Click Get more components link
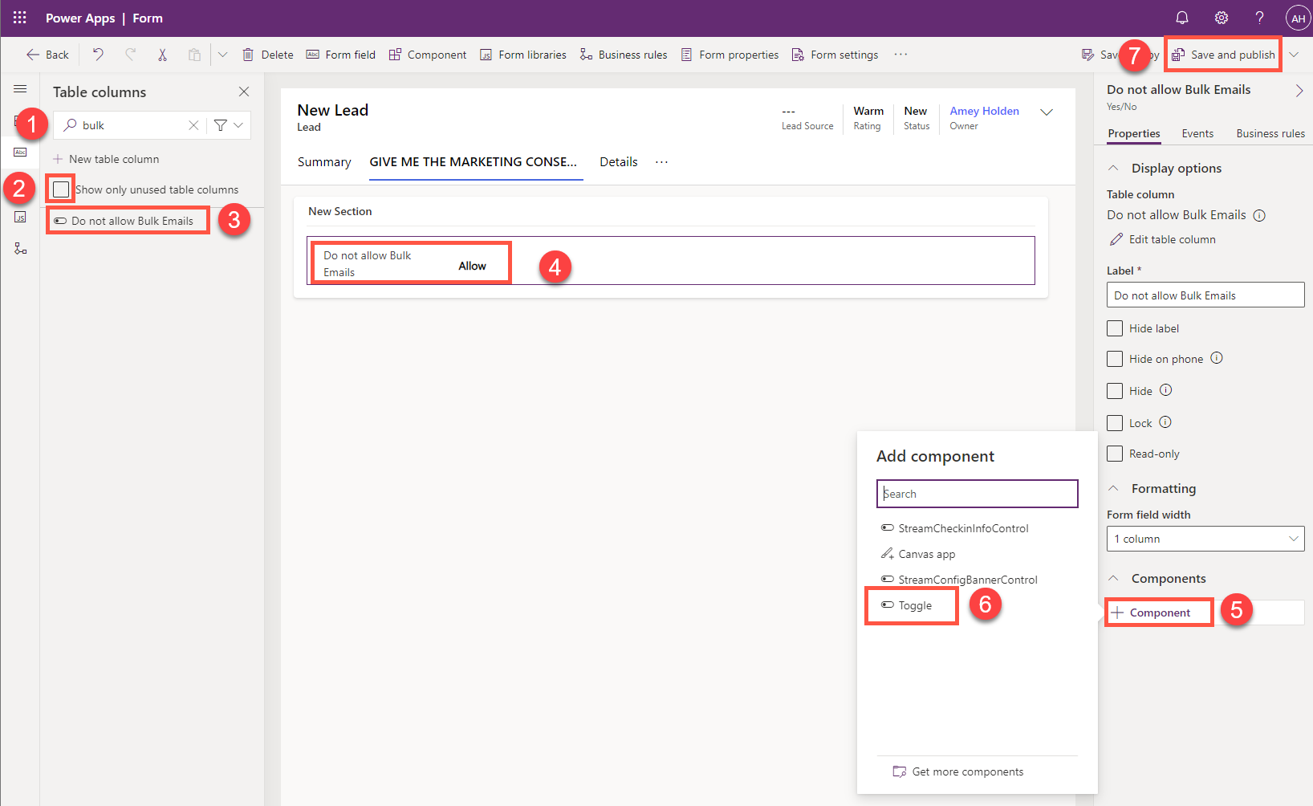This screenshot has width=1313, height=806. (967, 771)
